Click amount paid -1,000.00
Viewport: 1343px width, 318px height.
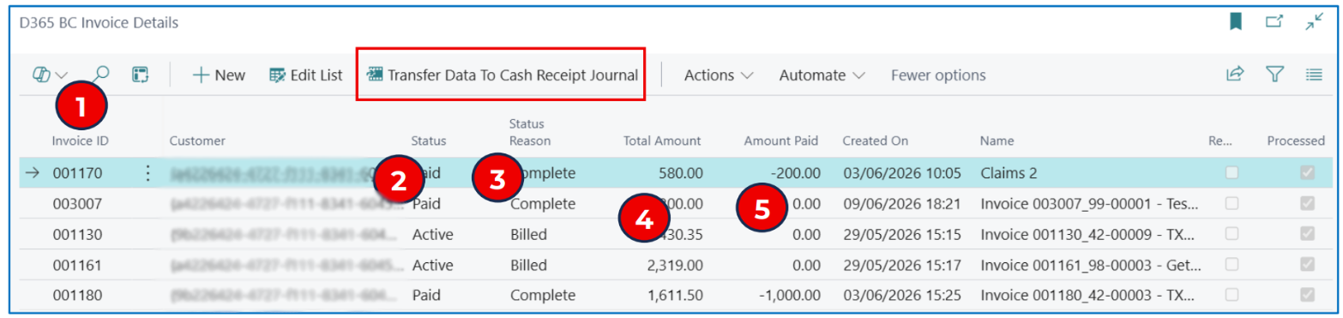789,295
